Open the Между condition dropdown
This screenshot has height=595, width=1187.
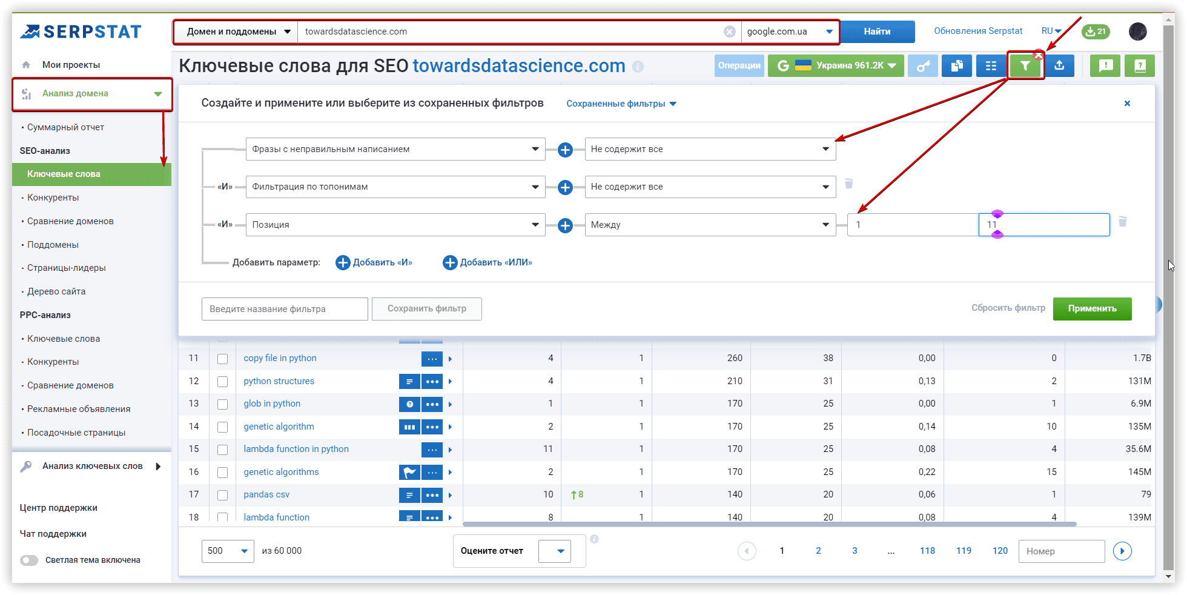coord(710,225)
